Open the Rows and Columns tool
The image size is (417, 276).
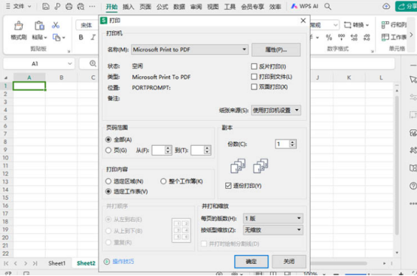coord(394,25)
